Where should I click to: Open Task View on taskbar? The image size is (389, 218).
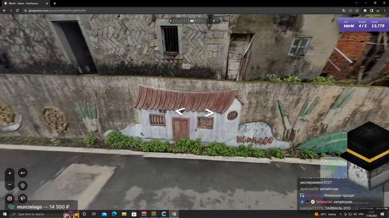(94, 214)
